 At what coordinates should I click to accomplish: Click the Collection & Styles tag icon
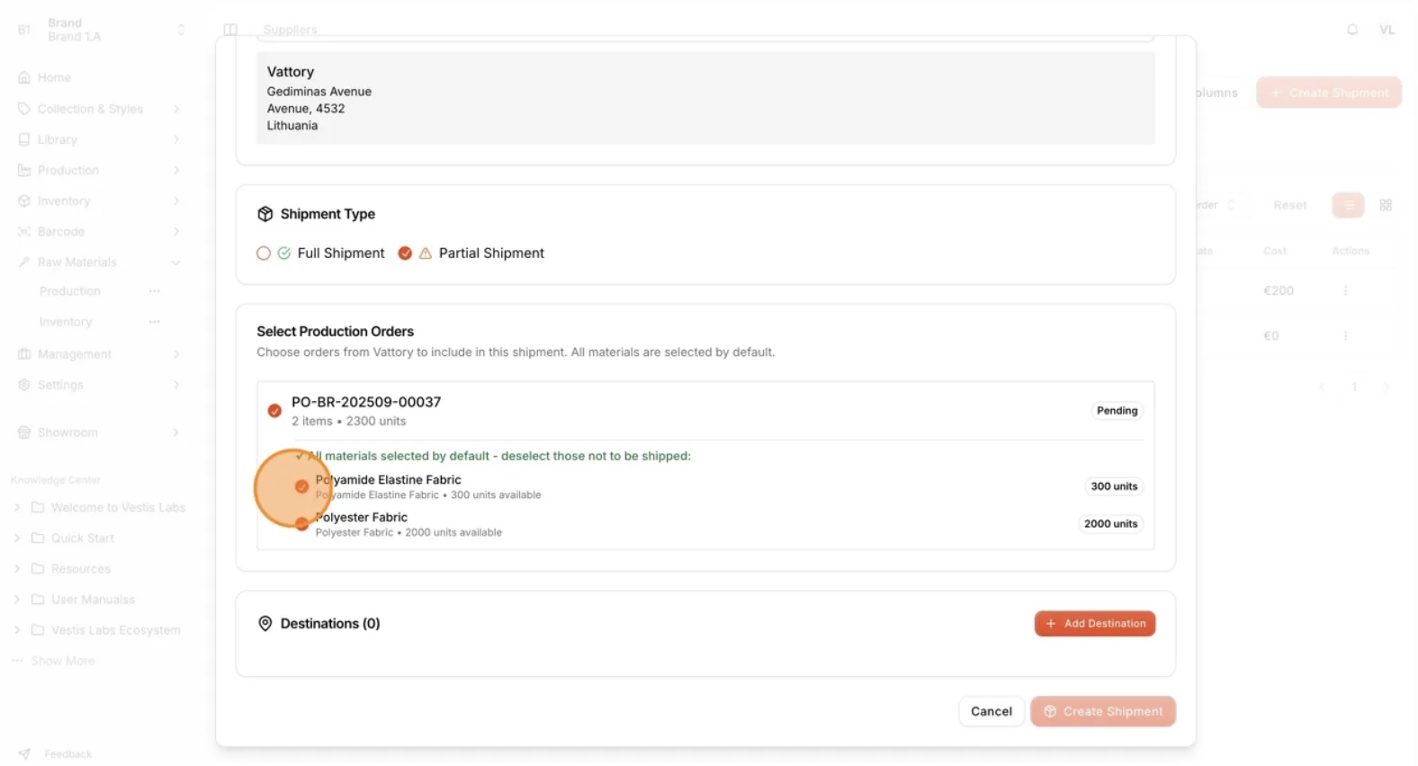24,109
